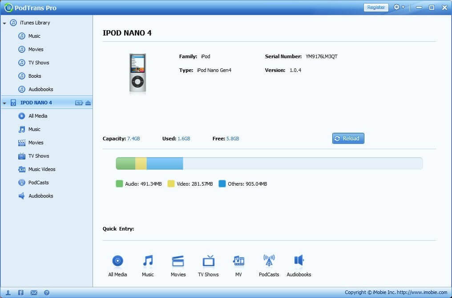Click the user profile icon in status bar

(x=8, y=293)
